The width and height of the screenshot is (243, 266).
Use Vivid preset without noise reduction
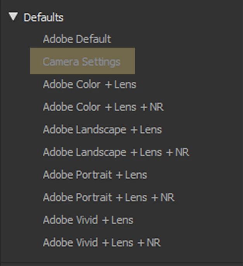pos(88,220)
